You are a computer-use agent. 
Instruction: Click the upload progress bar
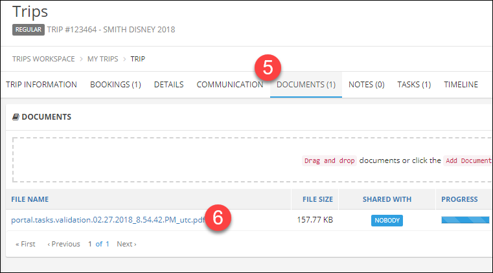click(x=465, y=221)
